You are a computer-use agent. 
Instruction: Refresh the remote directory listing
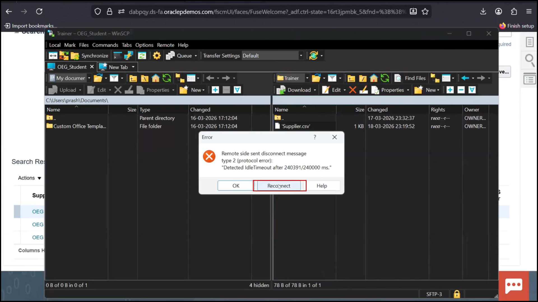[x=385, y=78]
